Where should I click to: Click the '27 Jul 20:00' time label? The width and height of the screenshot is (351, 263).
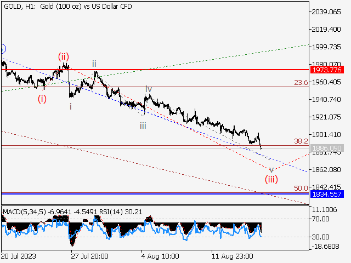(89, 256)
